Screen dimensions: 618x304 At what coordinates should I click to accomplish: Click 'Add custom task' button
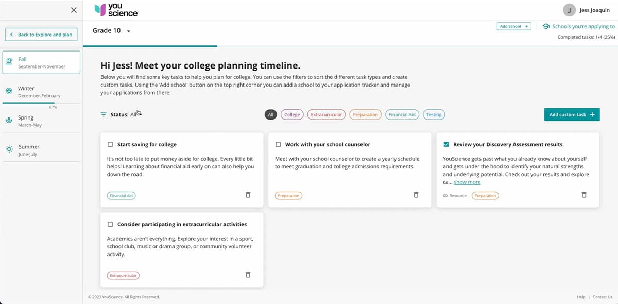572,115
